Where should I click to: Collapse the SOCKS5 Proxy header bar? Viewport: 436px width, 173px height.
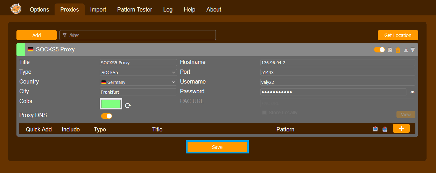[x=217, y=50]
